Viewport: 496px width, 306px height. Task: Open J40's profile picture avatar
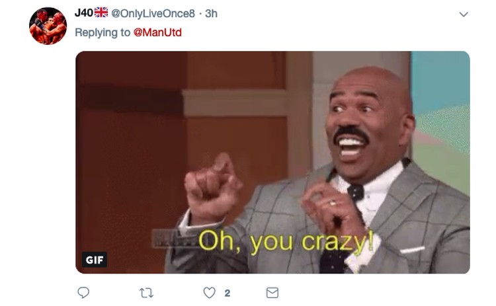click(x=48, y=26)
